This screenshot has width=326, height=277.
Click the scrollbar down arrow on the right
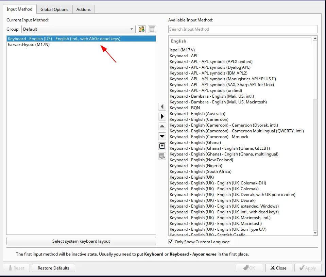(x=315, y=233)
